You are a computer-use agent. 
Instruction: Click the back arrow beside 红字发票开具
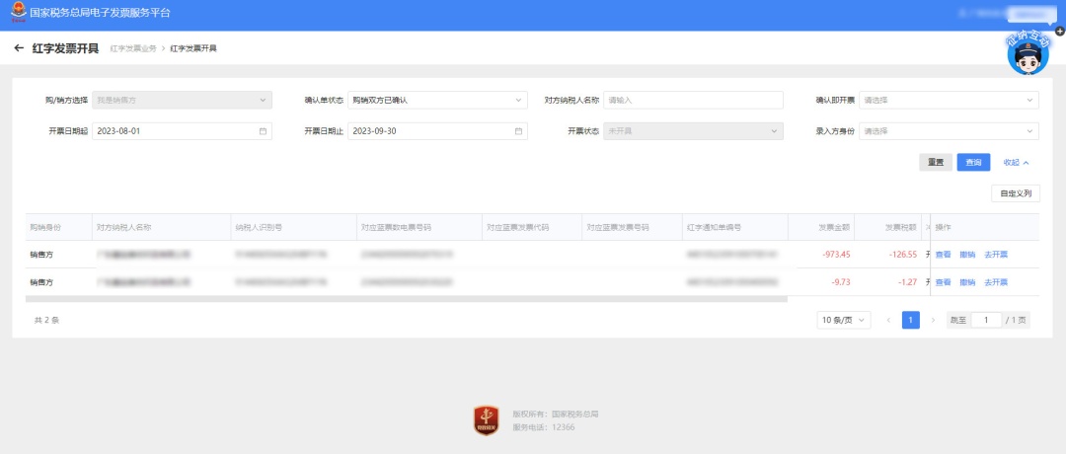19,48
